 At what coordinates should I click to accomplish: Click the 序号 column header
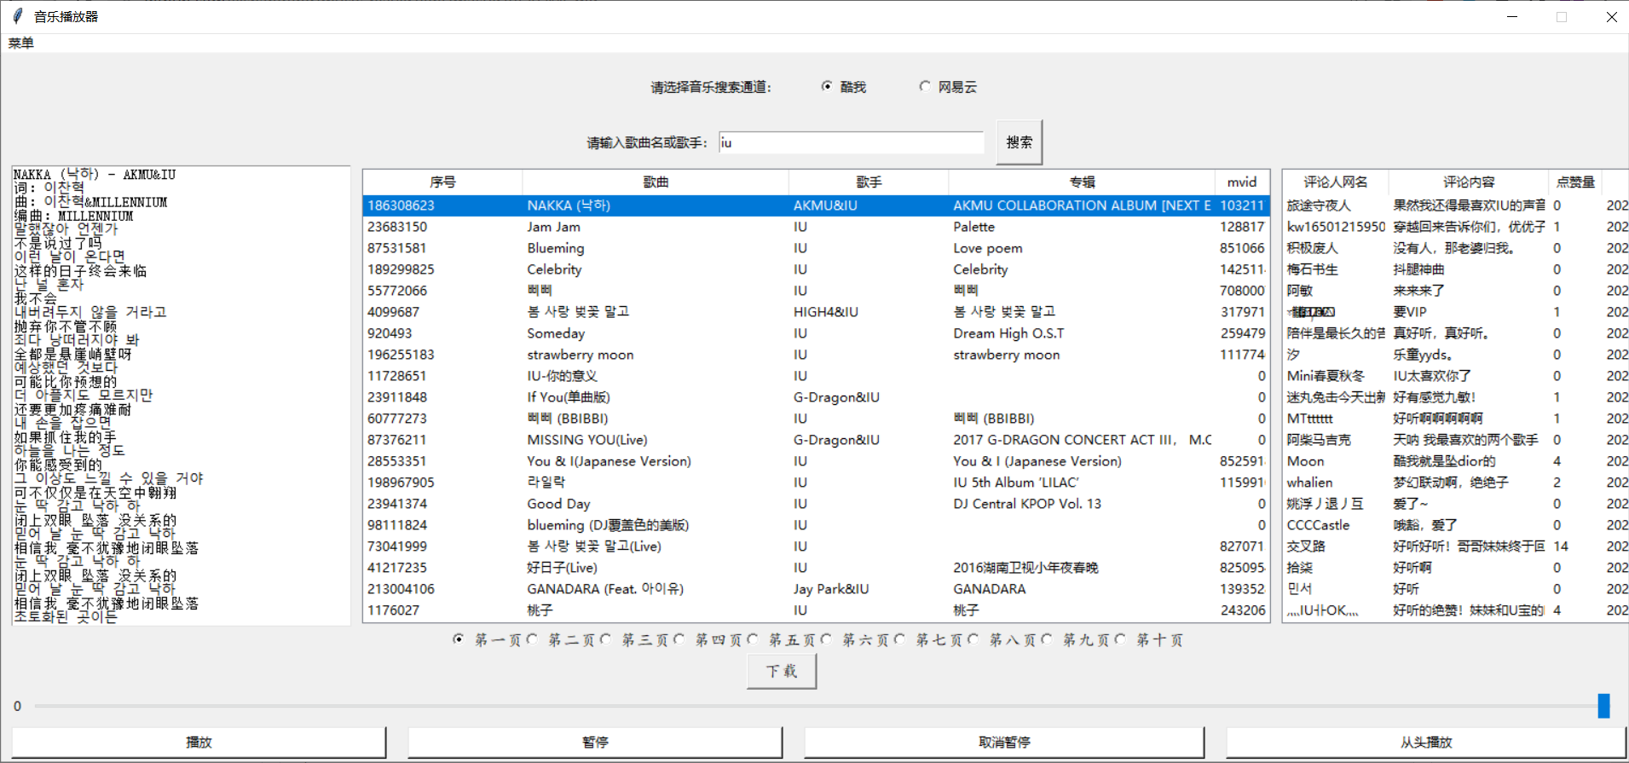(442, 182)
